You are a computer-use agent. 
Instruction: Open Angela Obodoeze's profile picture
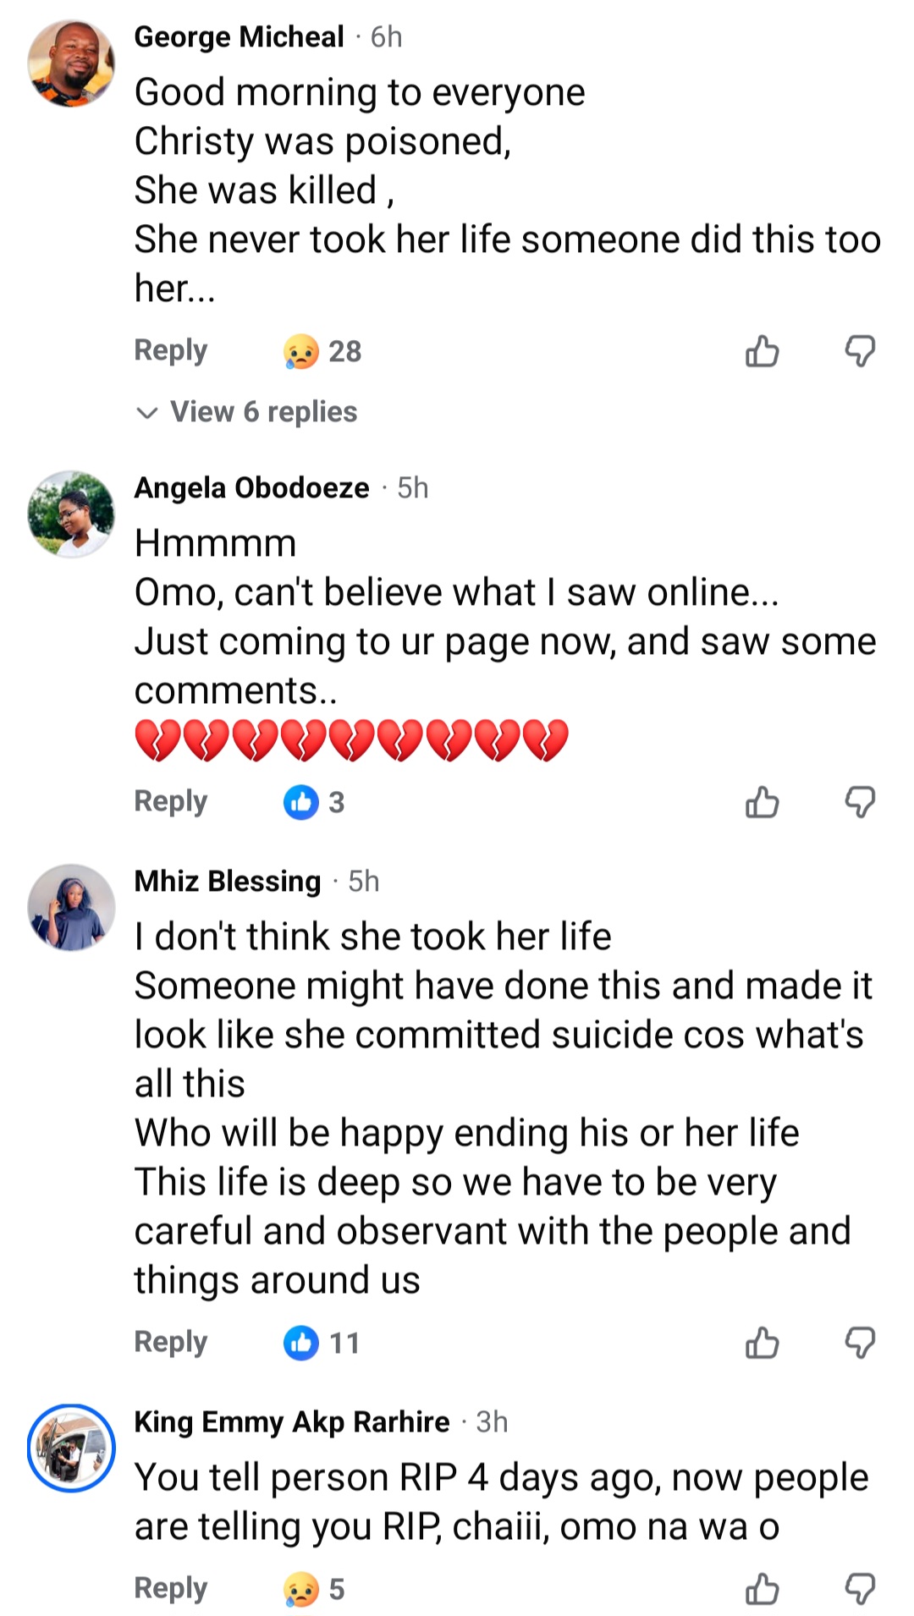pos(71,514)
